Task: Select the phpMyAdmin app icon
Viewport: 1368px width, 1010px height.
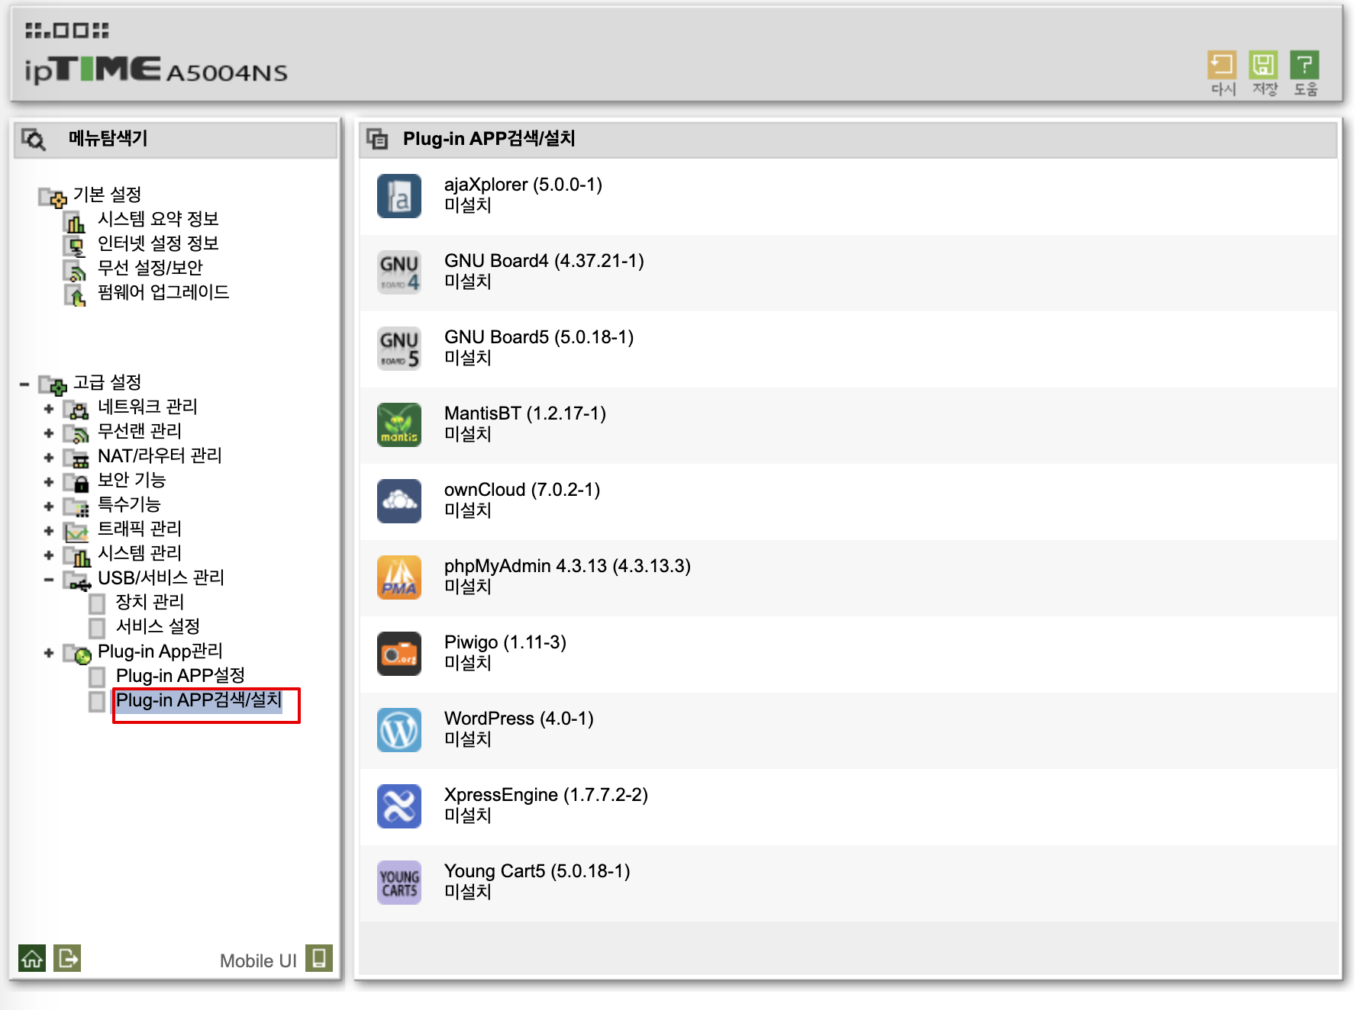Action: pyautogui.click(x=399, y=577)
